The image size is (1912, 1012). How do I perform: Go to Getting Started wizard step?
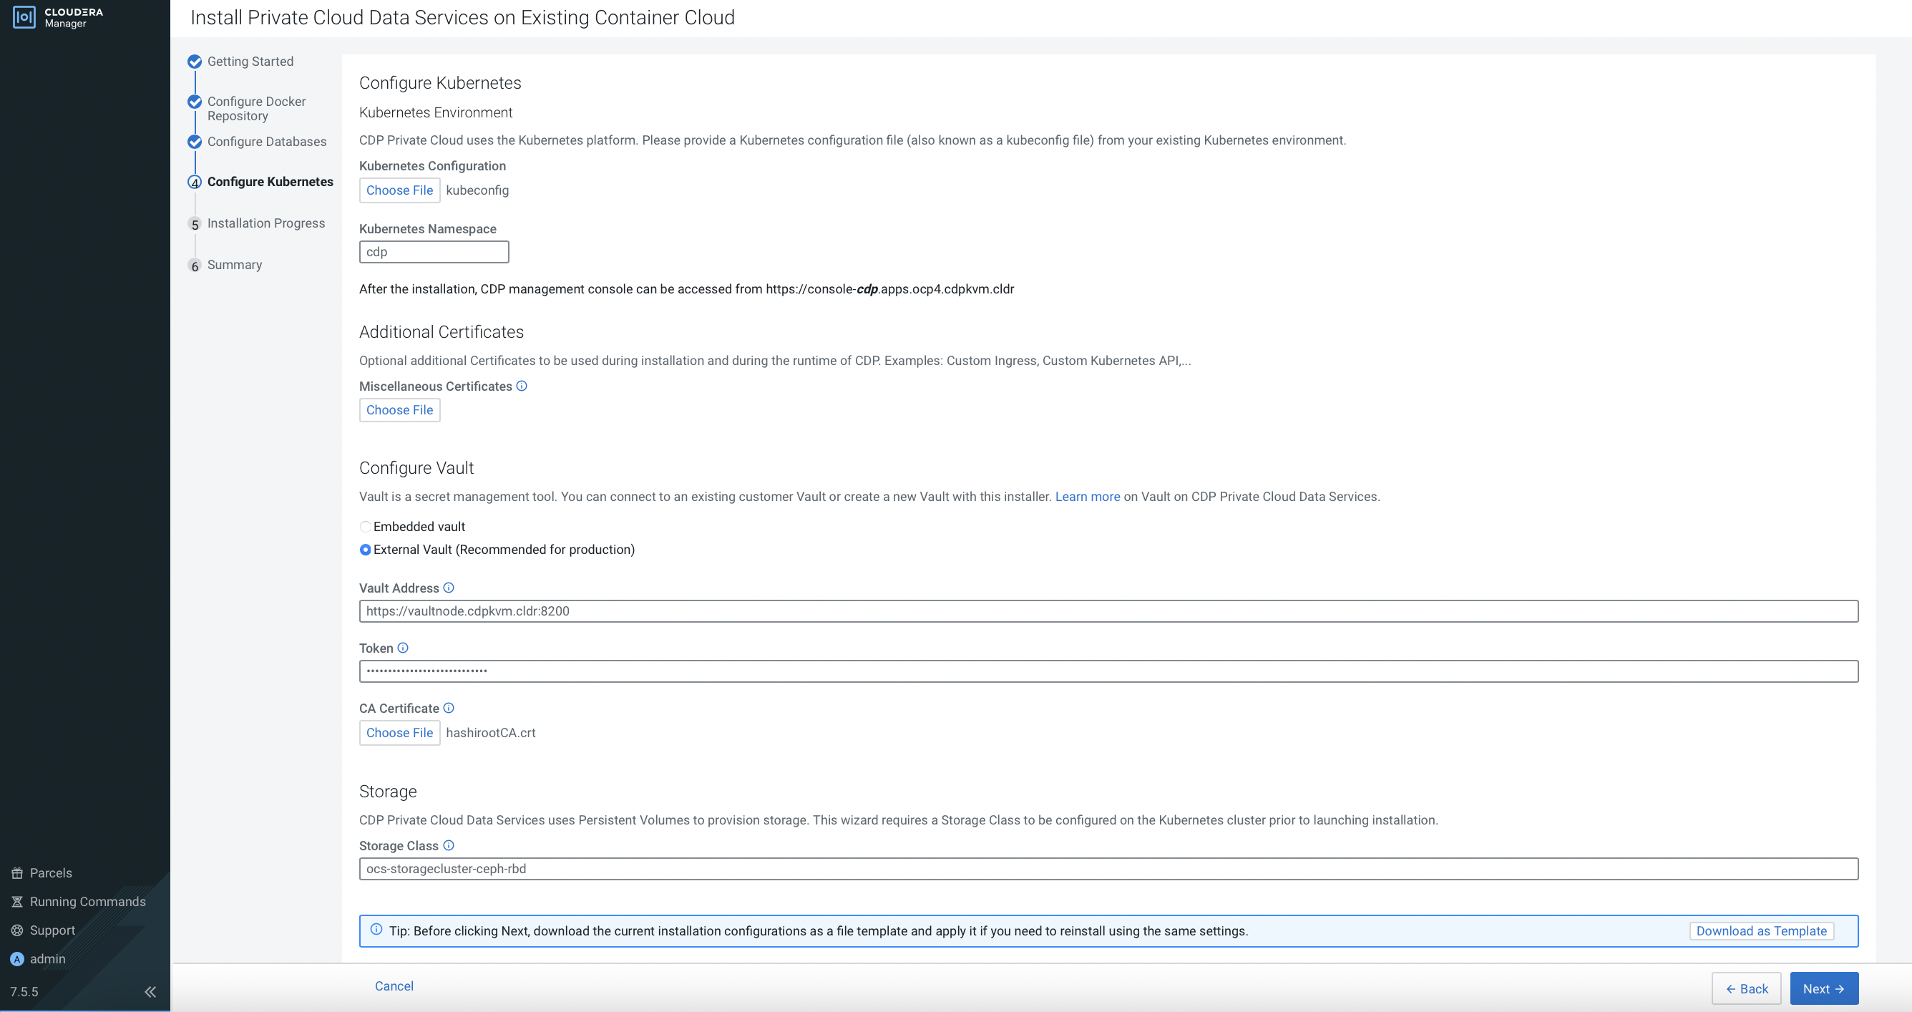point(250,62)
